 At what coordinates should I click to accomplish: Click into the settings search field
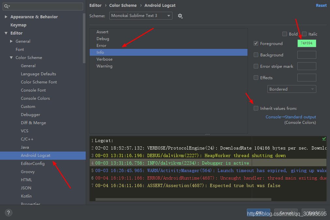[43, 6]
